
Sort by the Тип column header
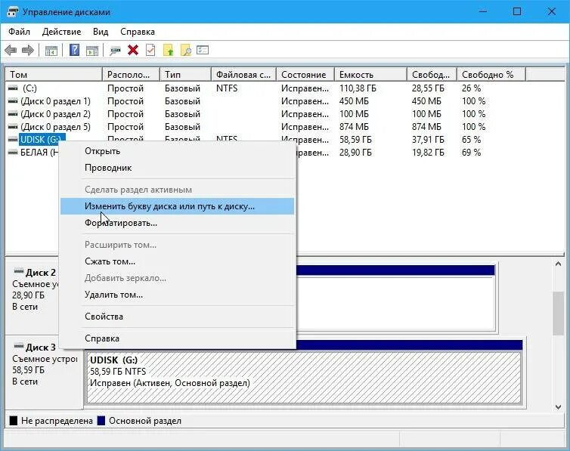(x=185, y=75)
